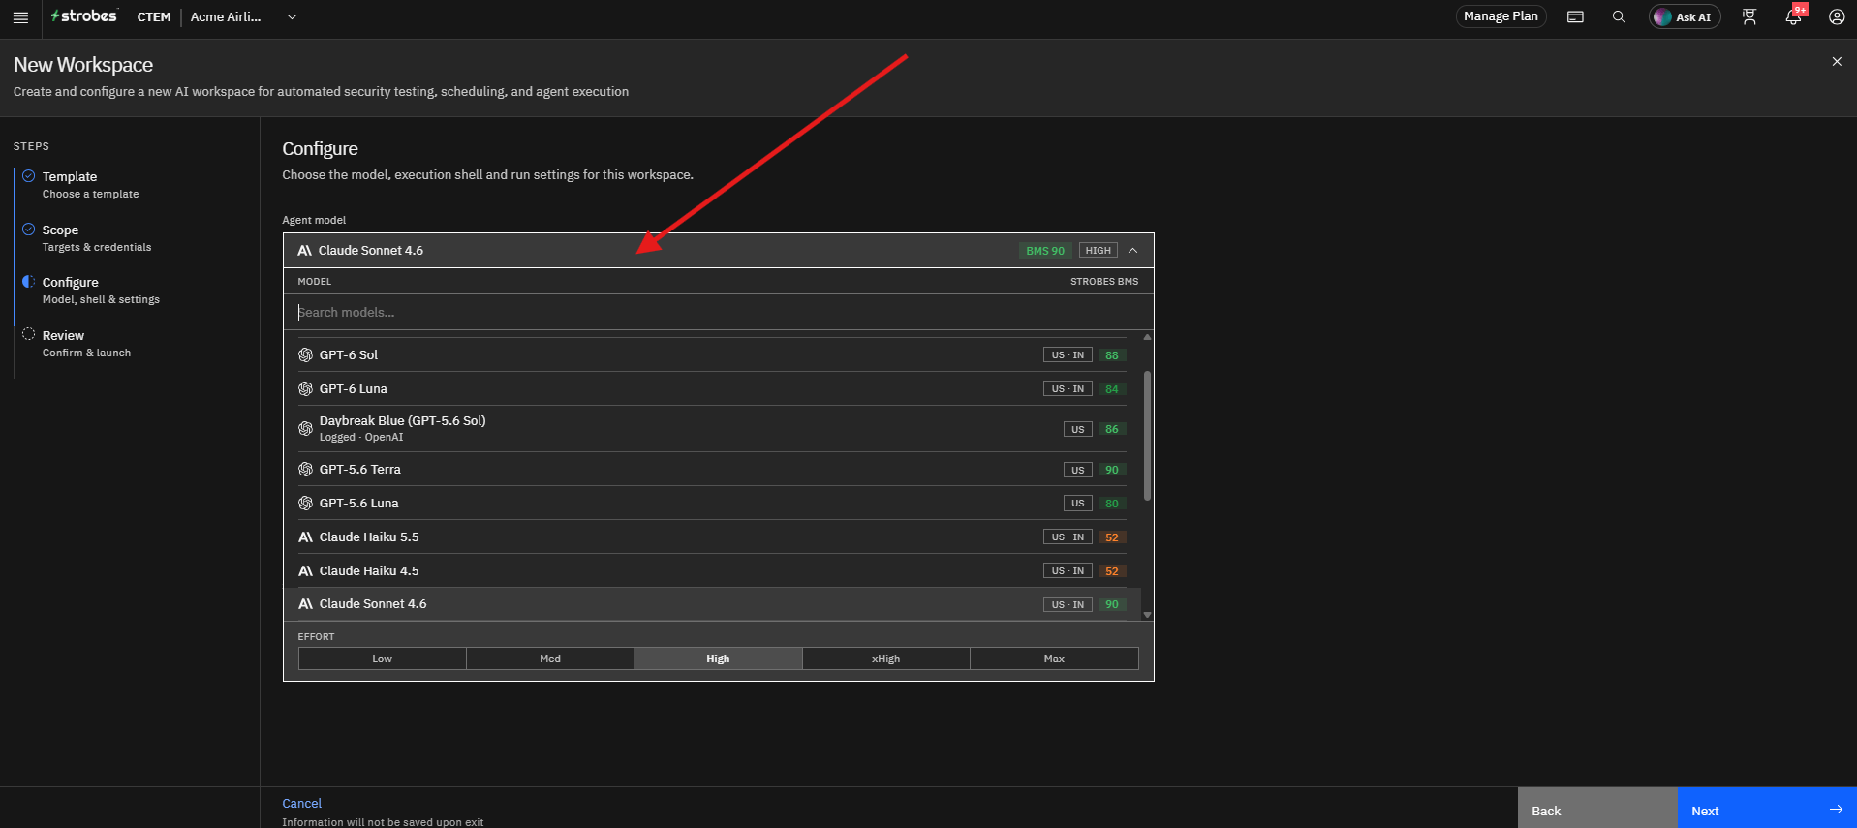1857x828 pixels.
Task: Set effort to Low
Action: click(x=383, y=659)
